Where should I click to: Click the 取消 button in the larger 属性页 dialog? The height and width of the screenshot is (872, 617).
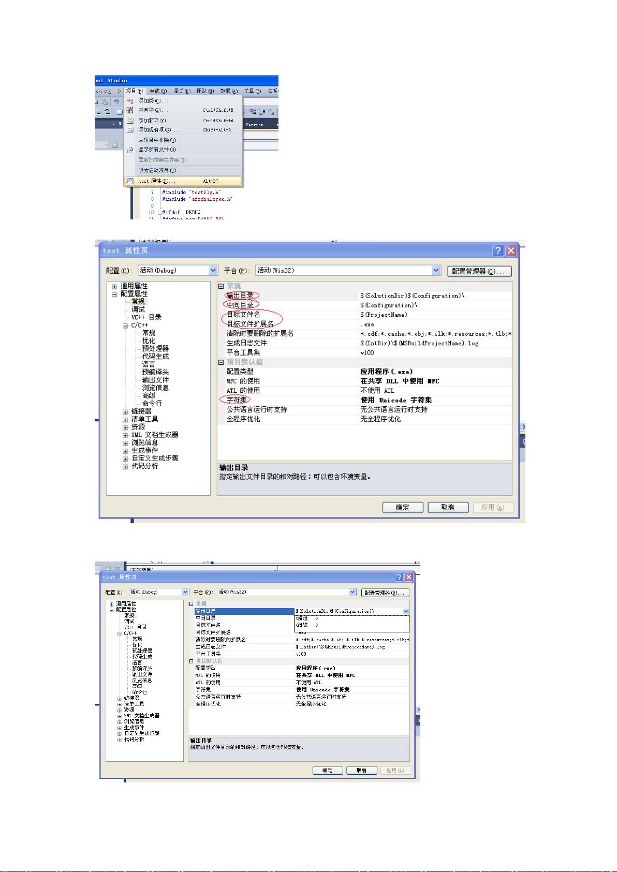click(448, 508)
